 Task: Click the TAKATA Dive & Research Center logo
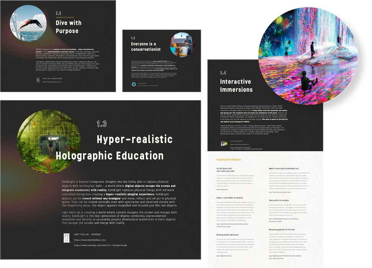click(38, 80)
